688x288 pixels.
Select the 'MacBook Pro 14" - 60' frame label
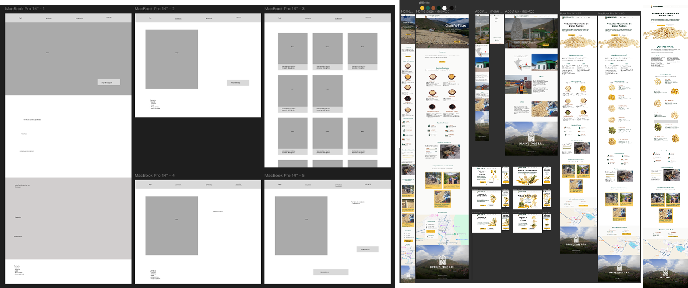point(611,13)
